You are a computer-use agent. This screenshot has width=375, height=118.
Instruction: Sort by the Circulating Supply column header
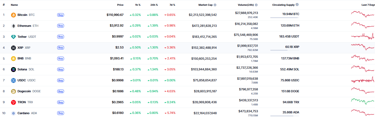(283, 5)
